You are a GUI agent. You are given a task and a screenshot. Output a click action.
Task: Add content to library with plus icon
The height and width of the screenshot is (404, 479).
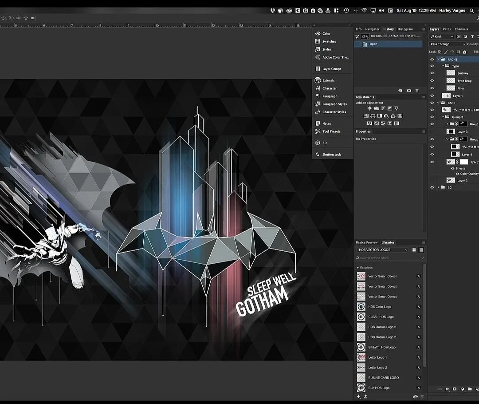click(359, 396)
